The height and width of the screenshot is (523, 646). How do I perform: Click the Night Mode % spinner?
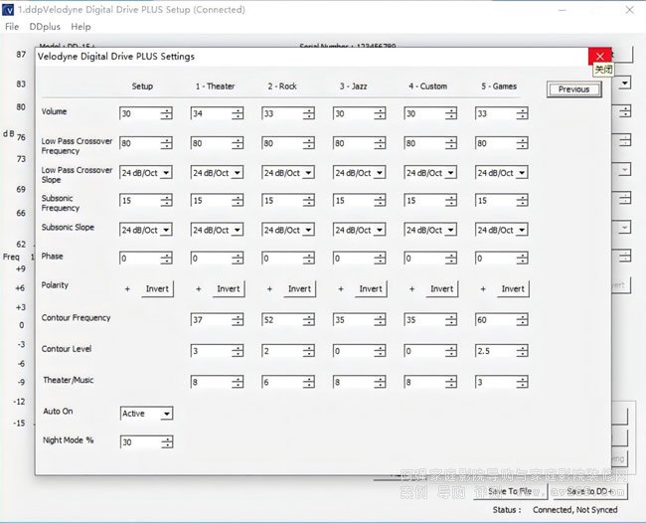[166, 442]
